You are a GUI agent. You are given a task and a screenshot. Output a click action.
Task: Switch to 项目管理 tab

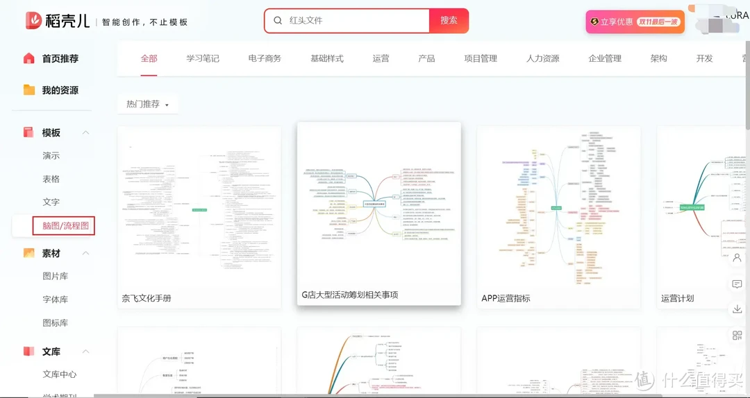point(481,59)
